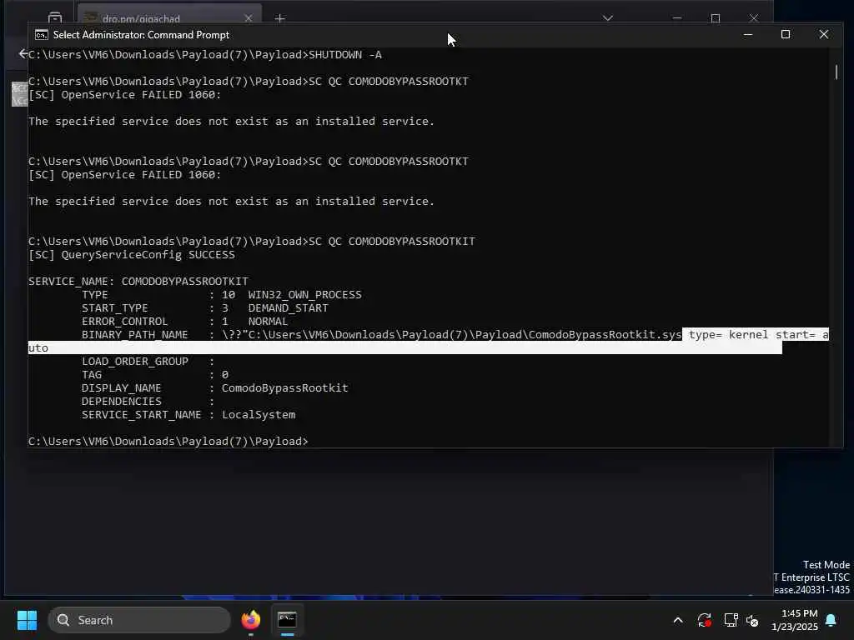Click the DISPLAY_NAME ComodoBypassRootkit row
Image resolution: width=854 pixels, height=640 pixels.
(214, 388)
